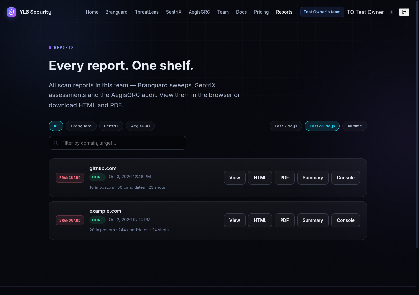Image resolution: width=419 pixels, height=295 pixels.
Task: Navigate to SentriX in top menu
Action: pyautogui.click(x=173, y=12)
